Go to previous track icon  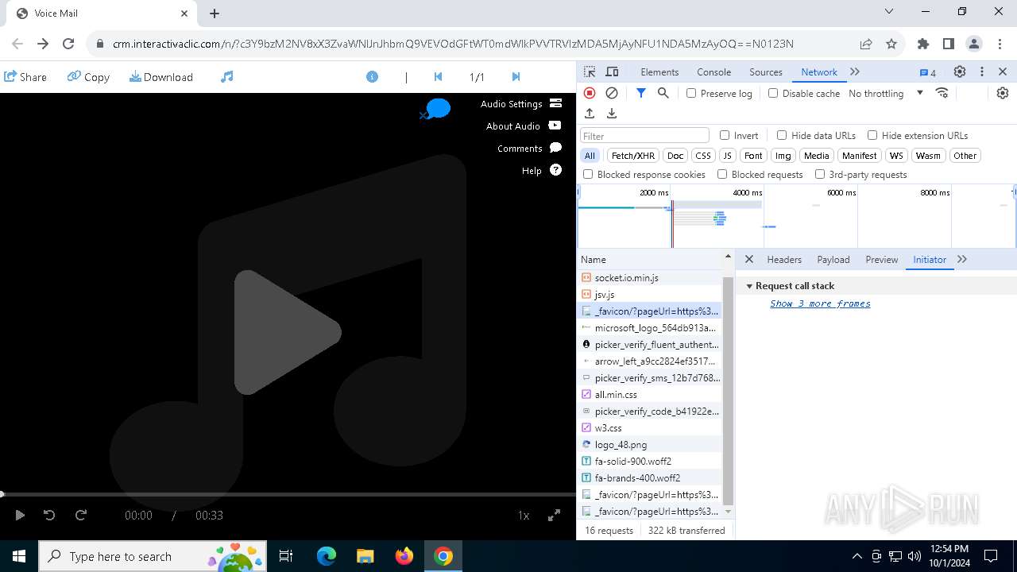coord(438,77)
